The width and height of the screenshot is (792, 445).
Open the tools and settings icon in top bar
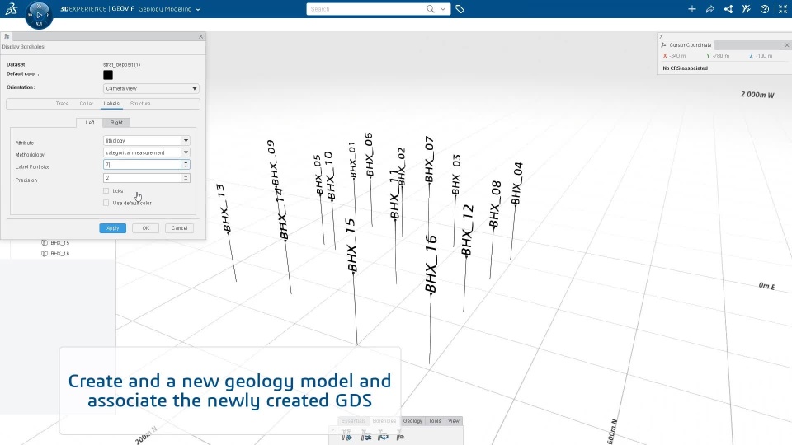pyautogui.click(x=747, y=9)
